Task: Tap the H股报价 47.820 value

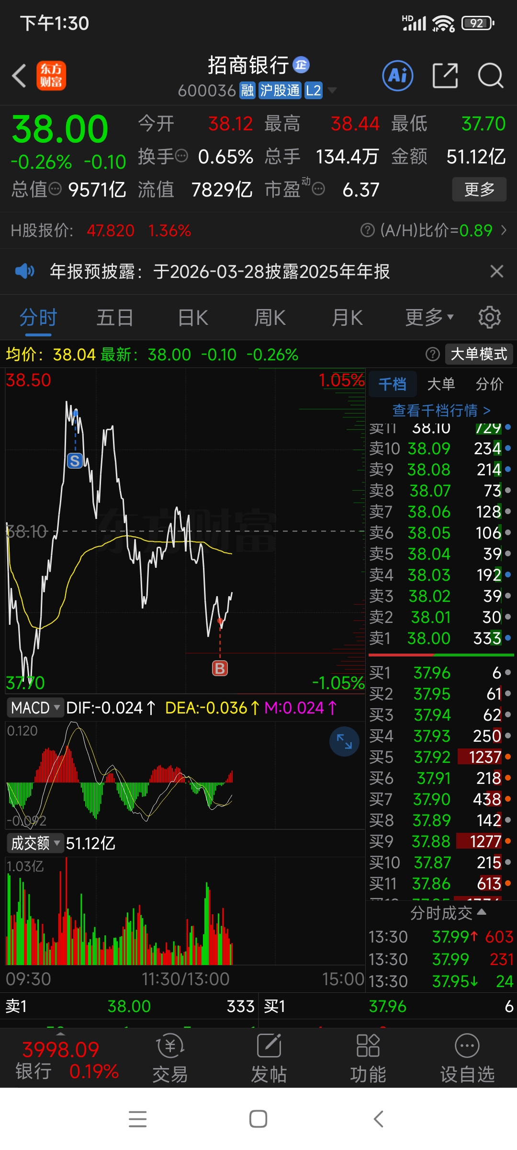Action: [x=111, y=230]
